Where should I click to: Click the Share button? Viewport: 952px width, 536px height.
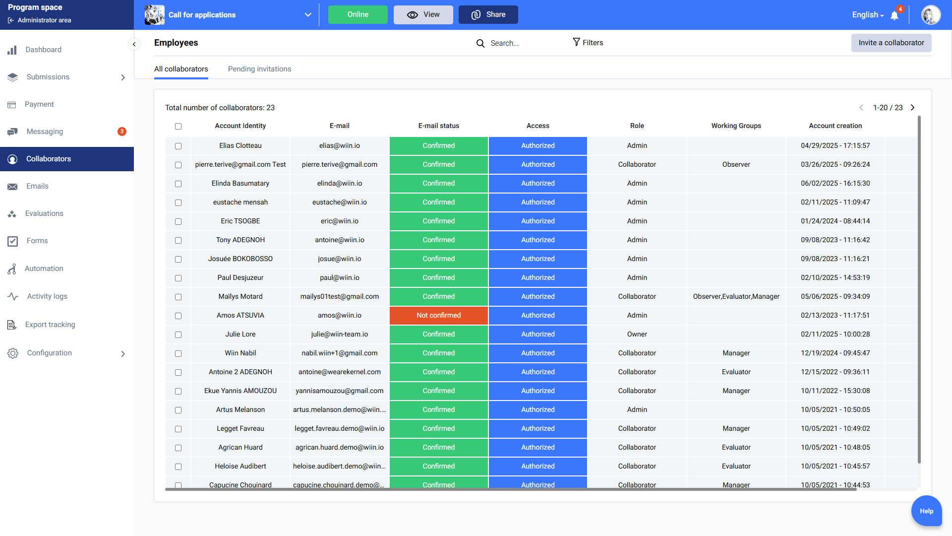[x=488, y=15]
